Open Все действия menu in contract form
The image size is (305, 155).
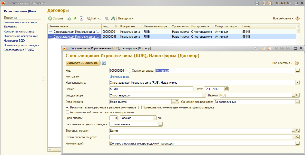(x=282, y=63)
